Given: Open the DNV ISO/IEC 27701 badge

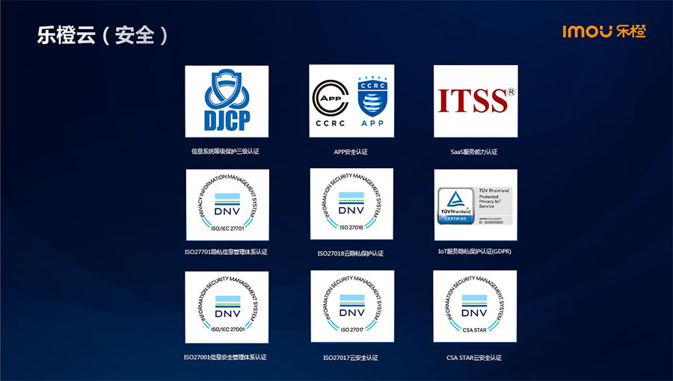Looking at the screenshot, I should click(x=227, y=204).
